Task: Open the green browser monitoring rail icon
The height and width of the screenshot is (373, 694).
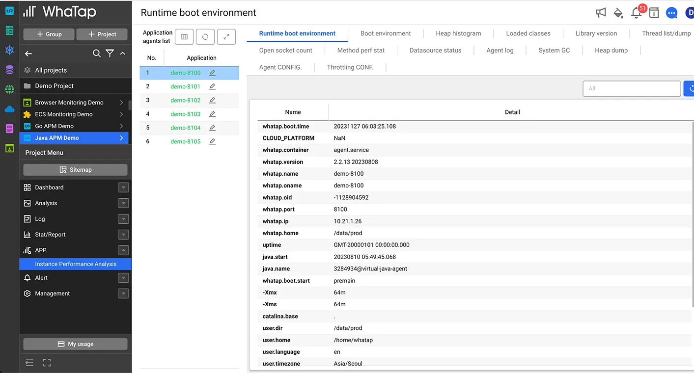Action: click(x=9, y=148)
